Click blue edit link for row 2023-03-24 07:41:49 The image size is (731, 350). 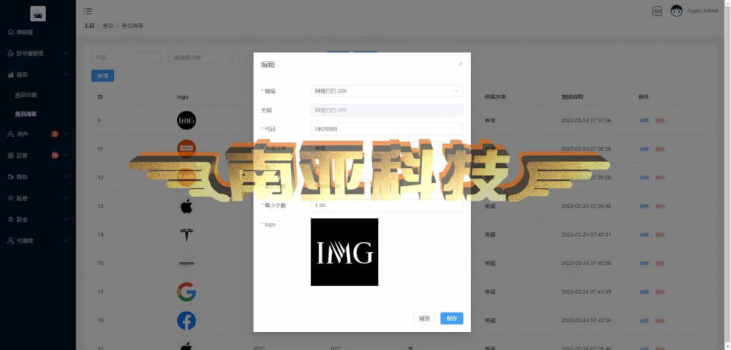(x=644, y=291)
